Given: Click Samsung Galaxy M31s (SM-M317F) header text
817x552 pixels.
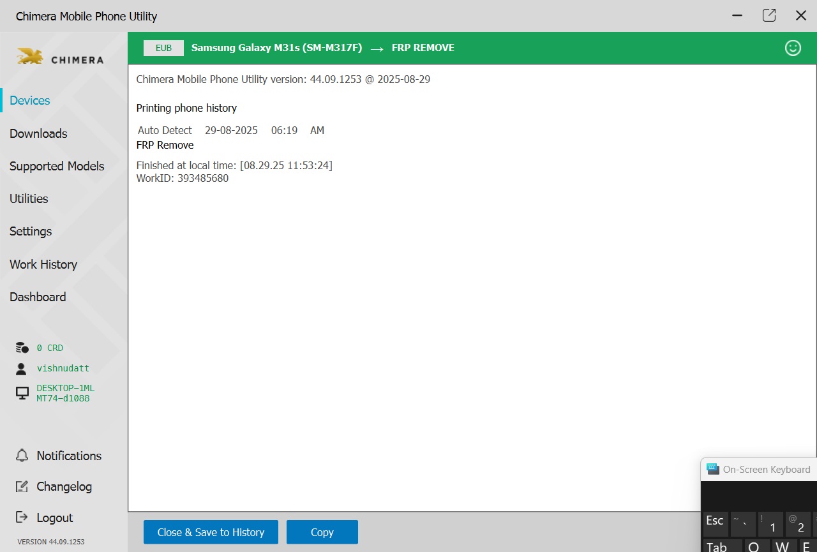Looking at the screenshot, I should click(277, 48).
